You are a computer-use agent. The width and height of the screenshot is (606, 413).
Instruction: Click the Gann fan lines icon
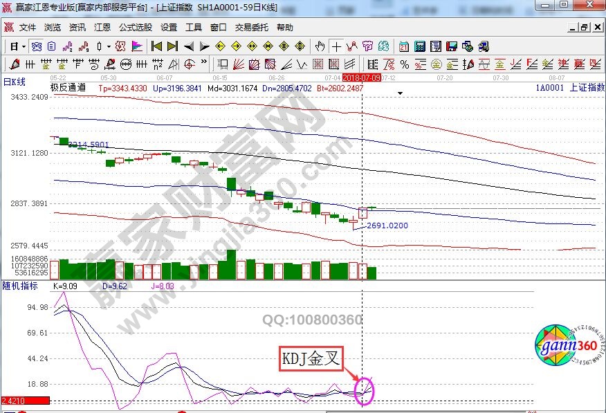238,64
